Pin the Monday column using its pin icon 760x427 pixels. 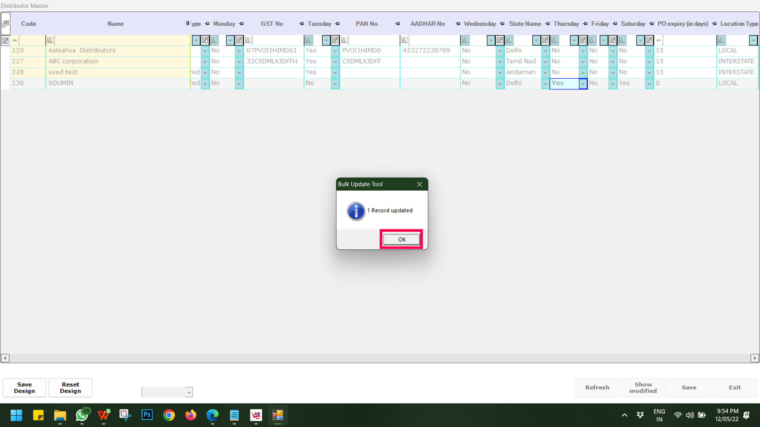(x=241, y=24)
